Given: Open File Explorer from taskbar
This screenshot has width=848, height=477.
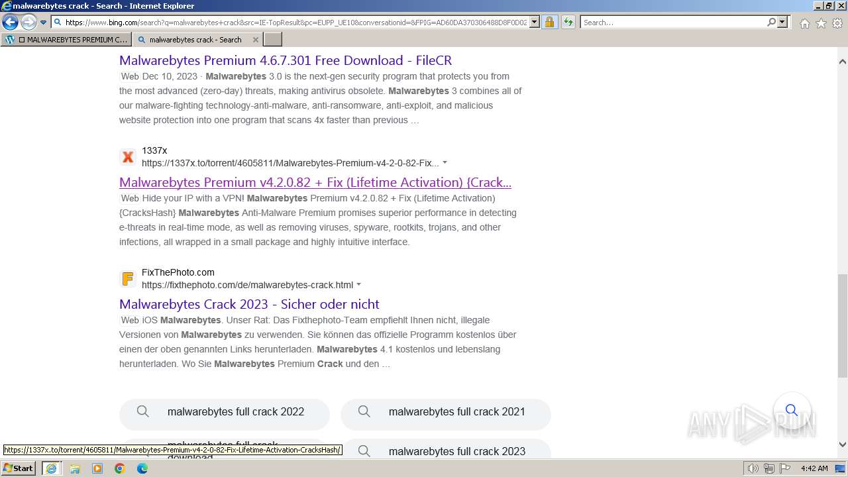Looking at the screenshot, I should (x=75, y=468).
